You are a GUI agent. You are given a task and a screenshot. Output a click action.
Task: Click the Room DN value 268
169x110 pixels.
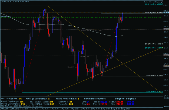coord(71,104)
